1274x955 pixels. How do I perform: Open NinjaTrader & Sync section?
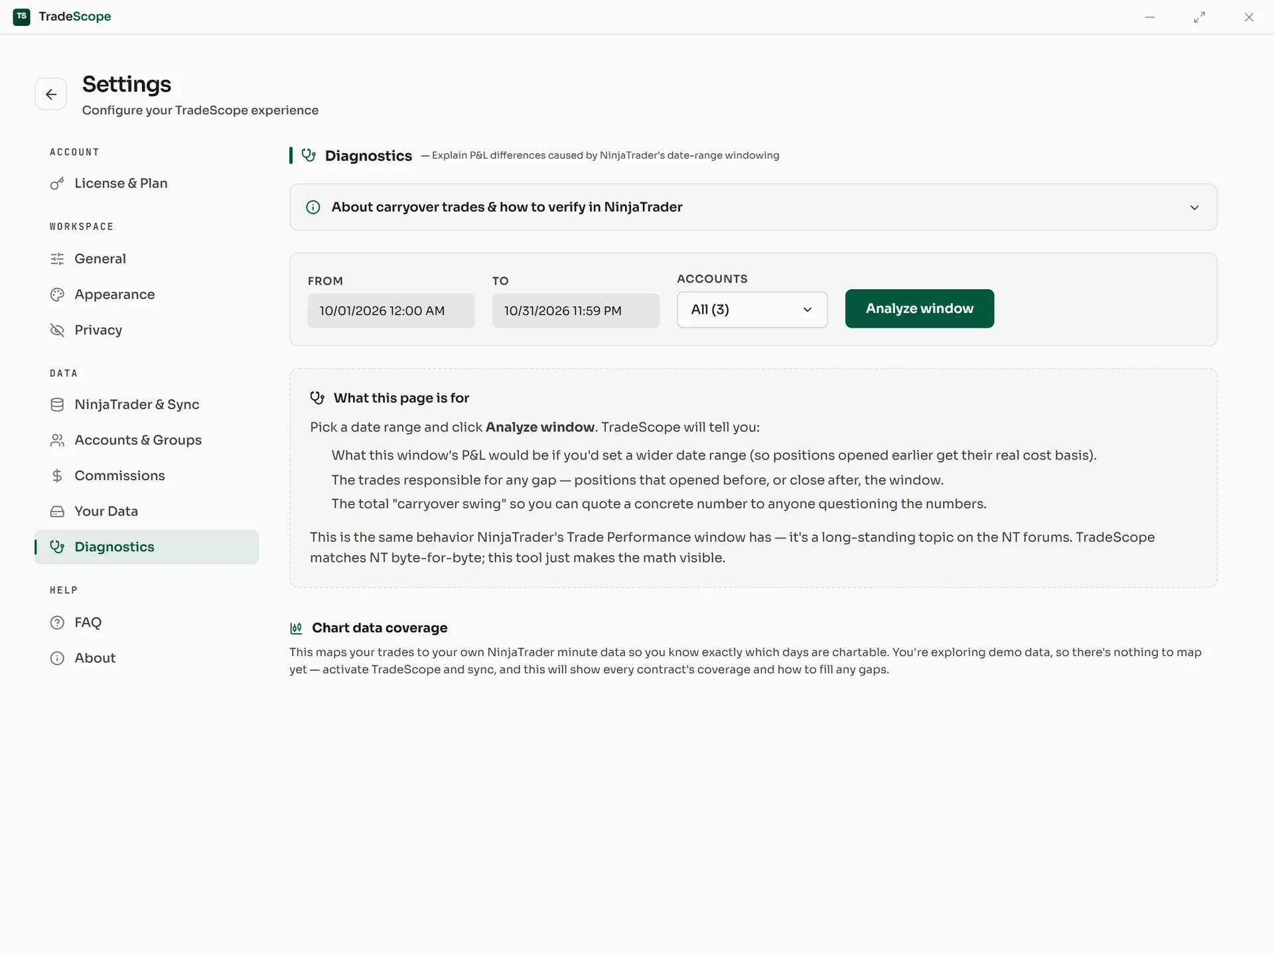click(x=147, y=405)
